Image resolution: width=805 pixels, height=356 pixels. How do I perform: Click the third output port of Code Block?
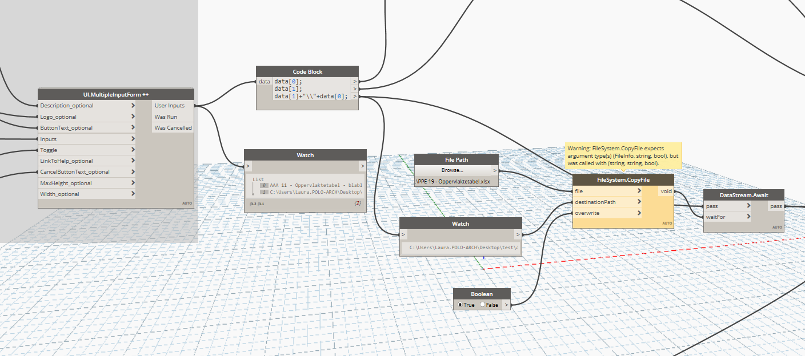(x=355, y=97)
